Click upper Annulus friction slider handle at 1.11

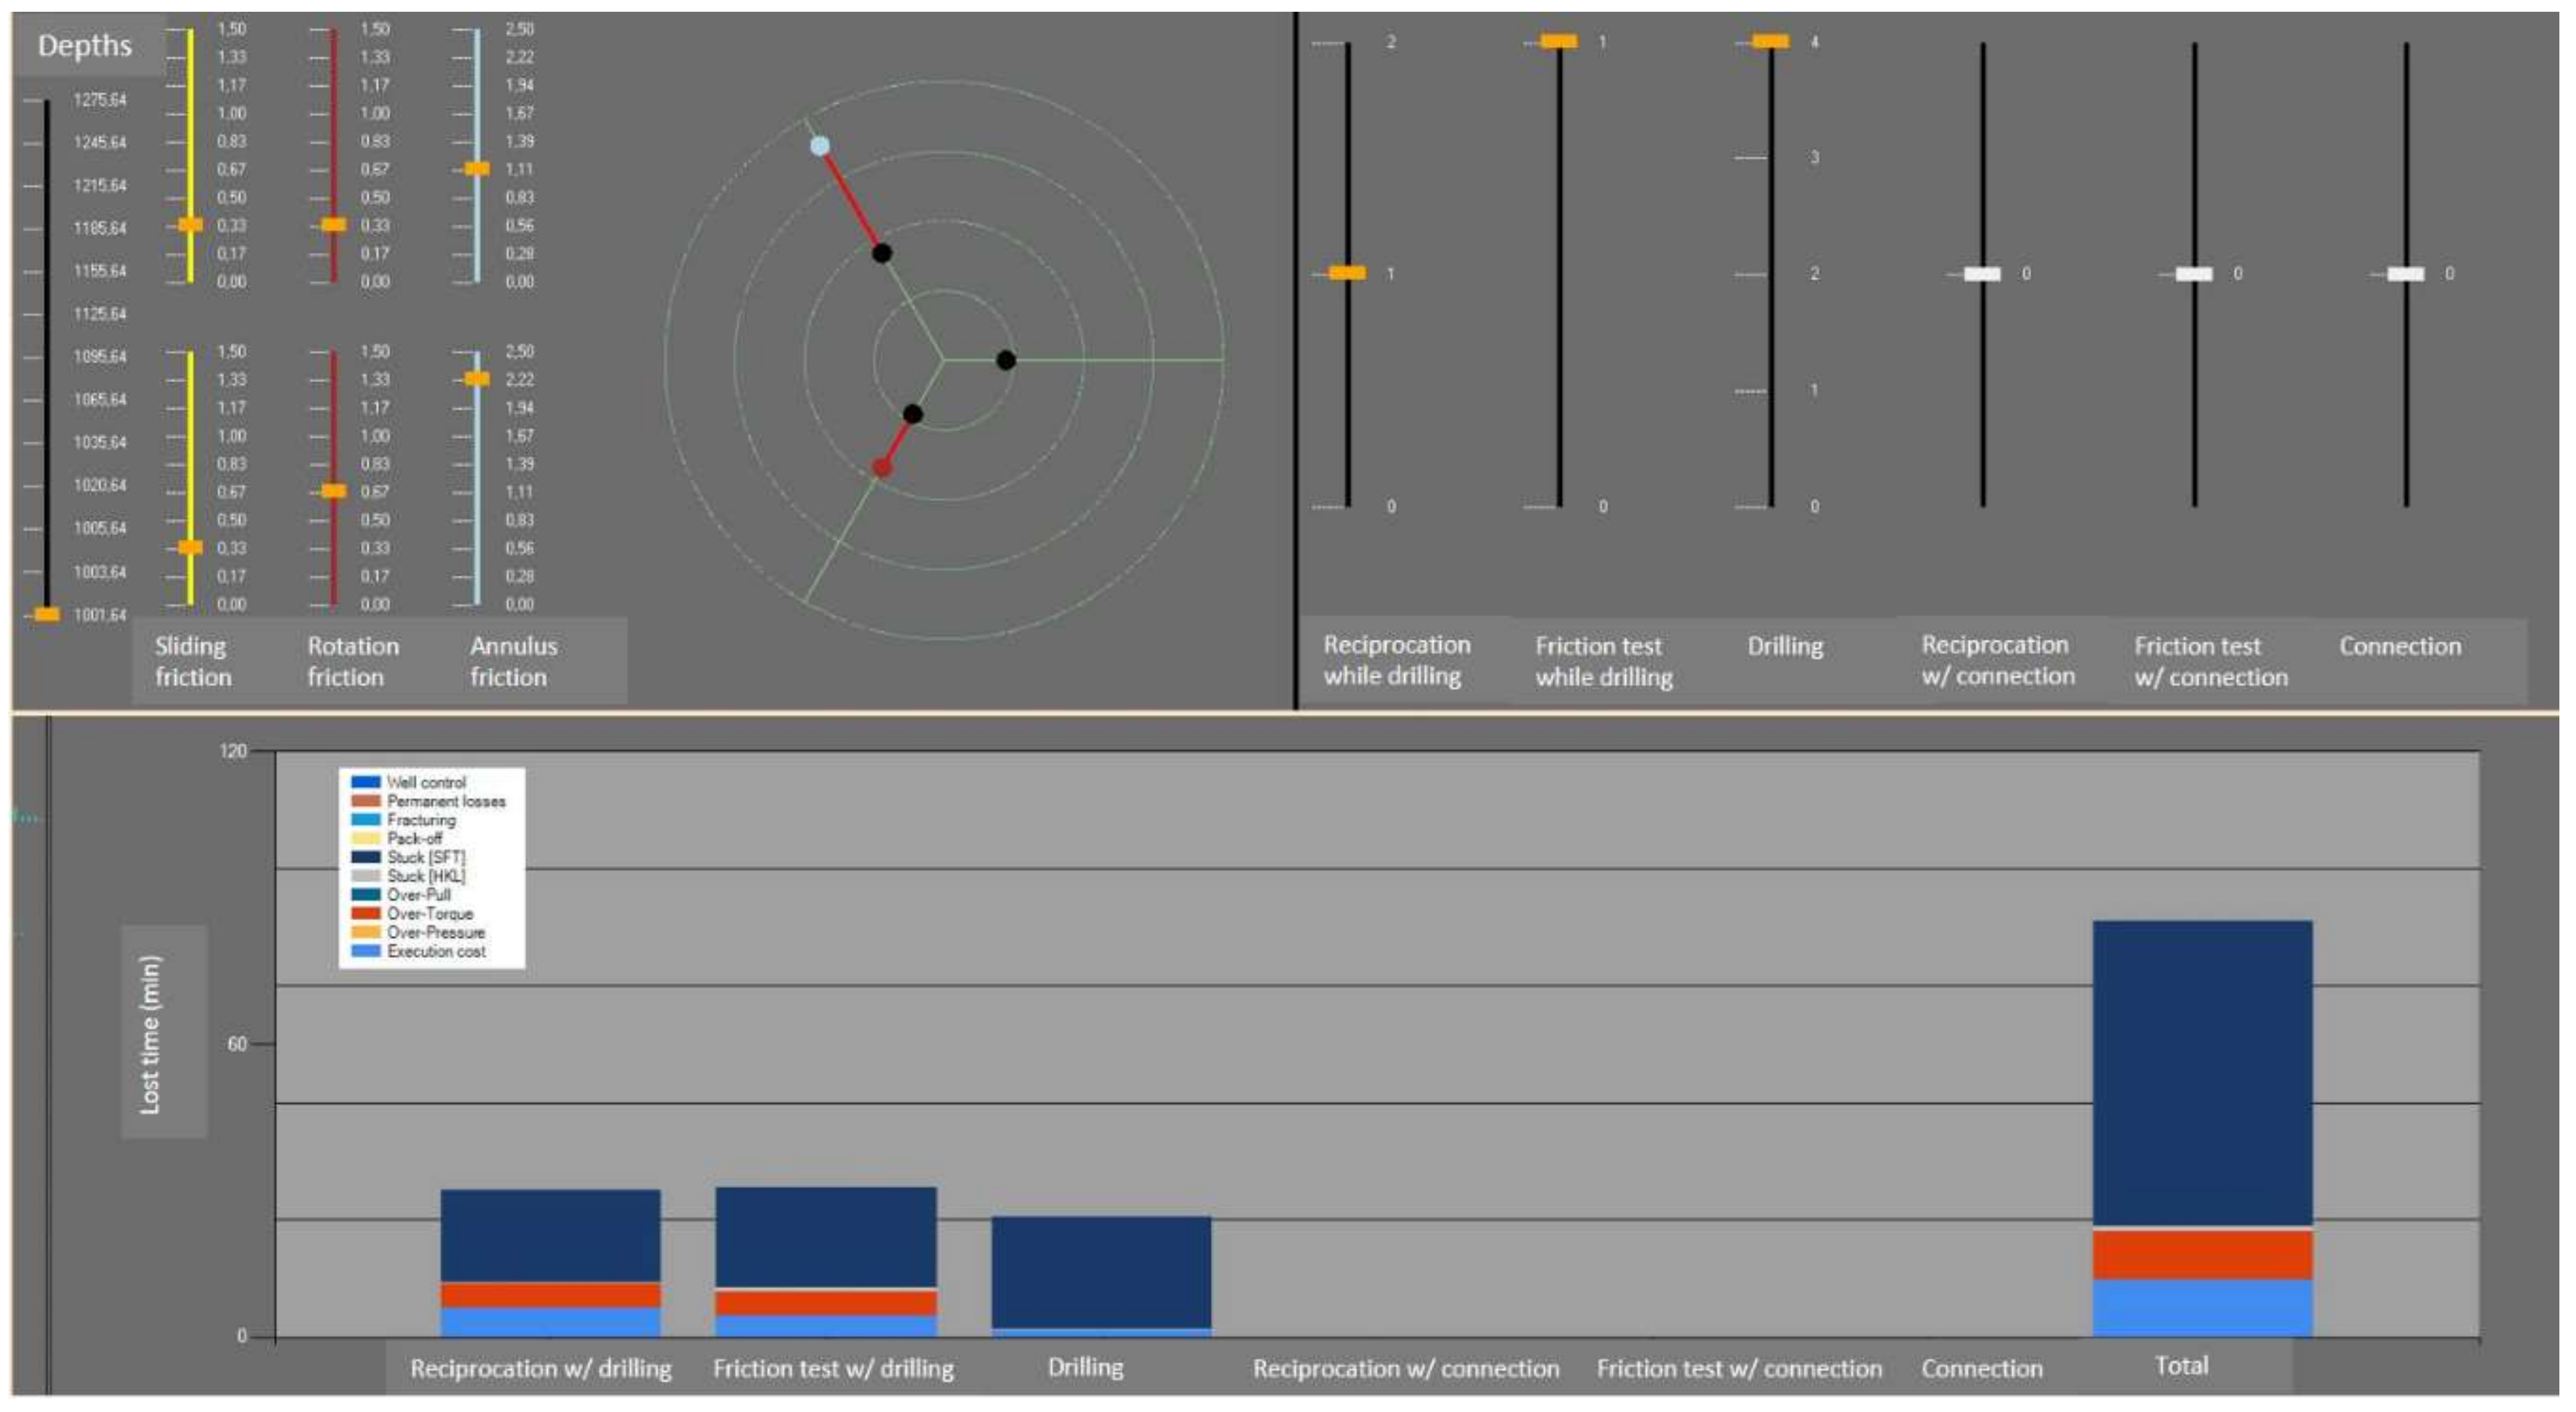[478, 169]
